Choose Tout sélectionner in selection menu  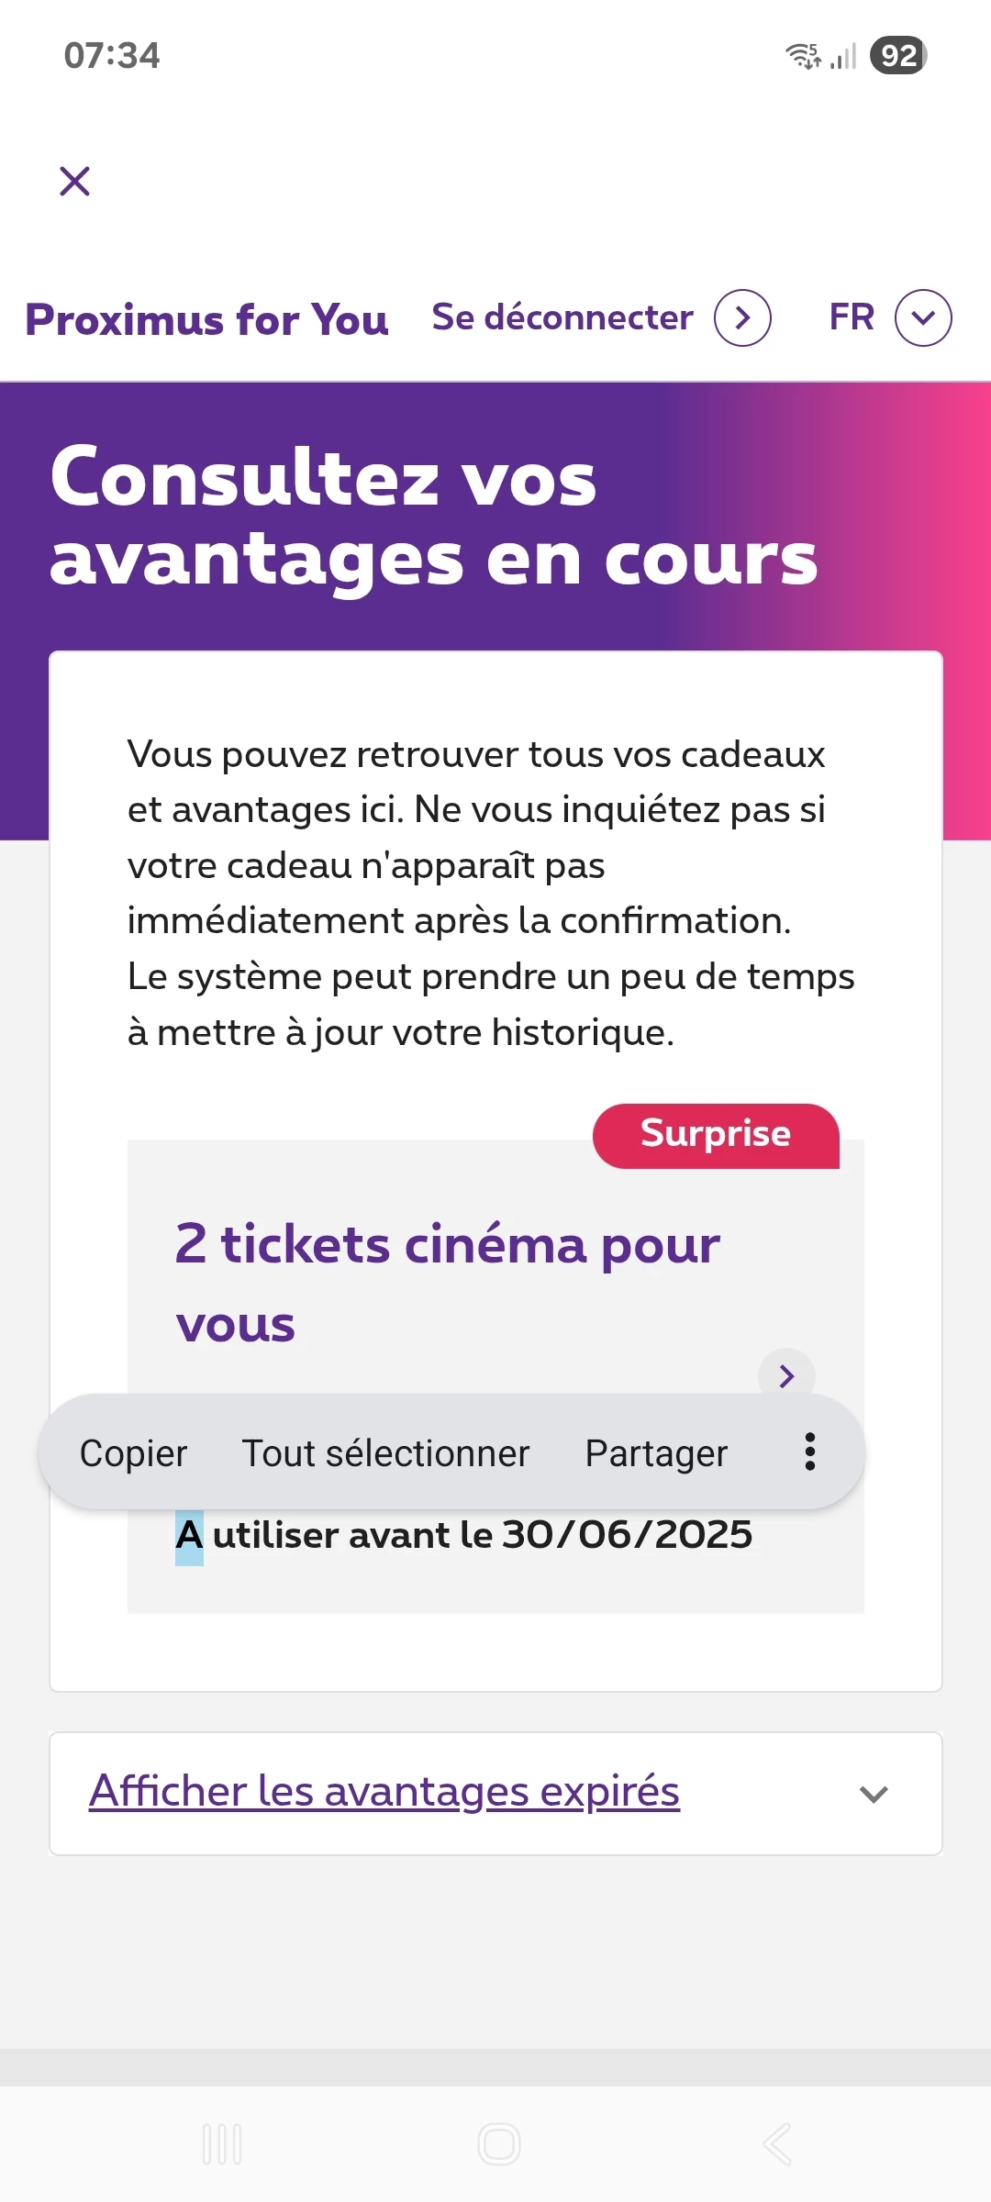click(385, 1453)
